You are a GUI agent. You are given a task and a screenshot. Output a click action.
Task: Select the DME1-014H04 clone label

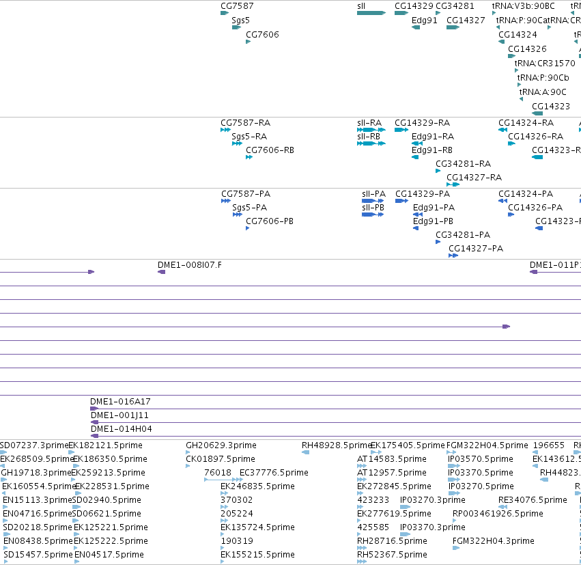(x=122, y=429)
